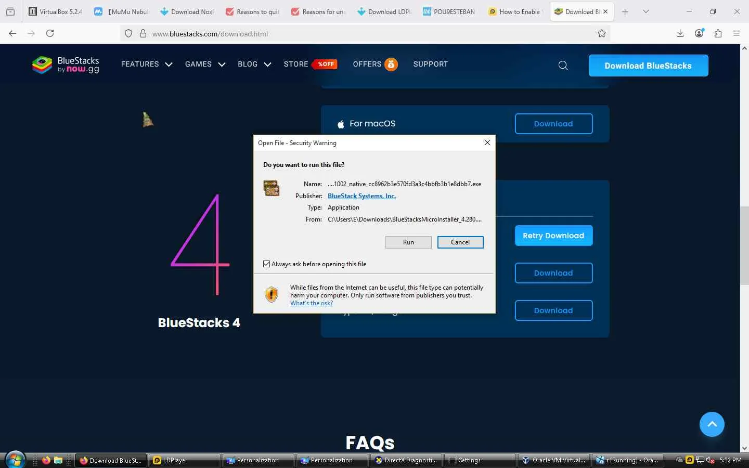Click the cloud icon in the system tray

pyautogui.click(x=679, y=460)
